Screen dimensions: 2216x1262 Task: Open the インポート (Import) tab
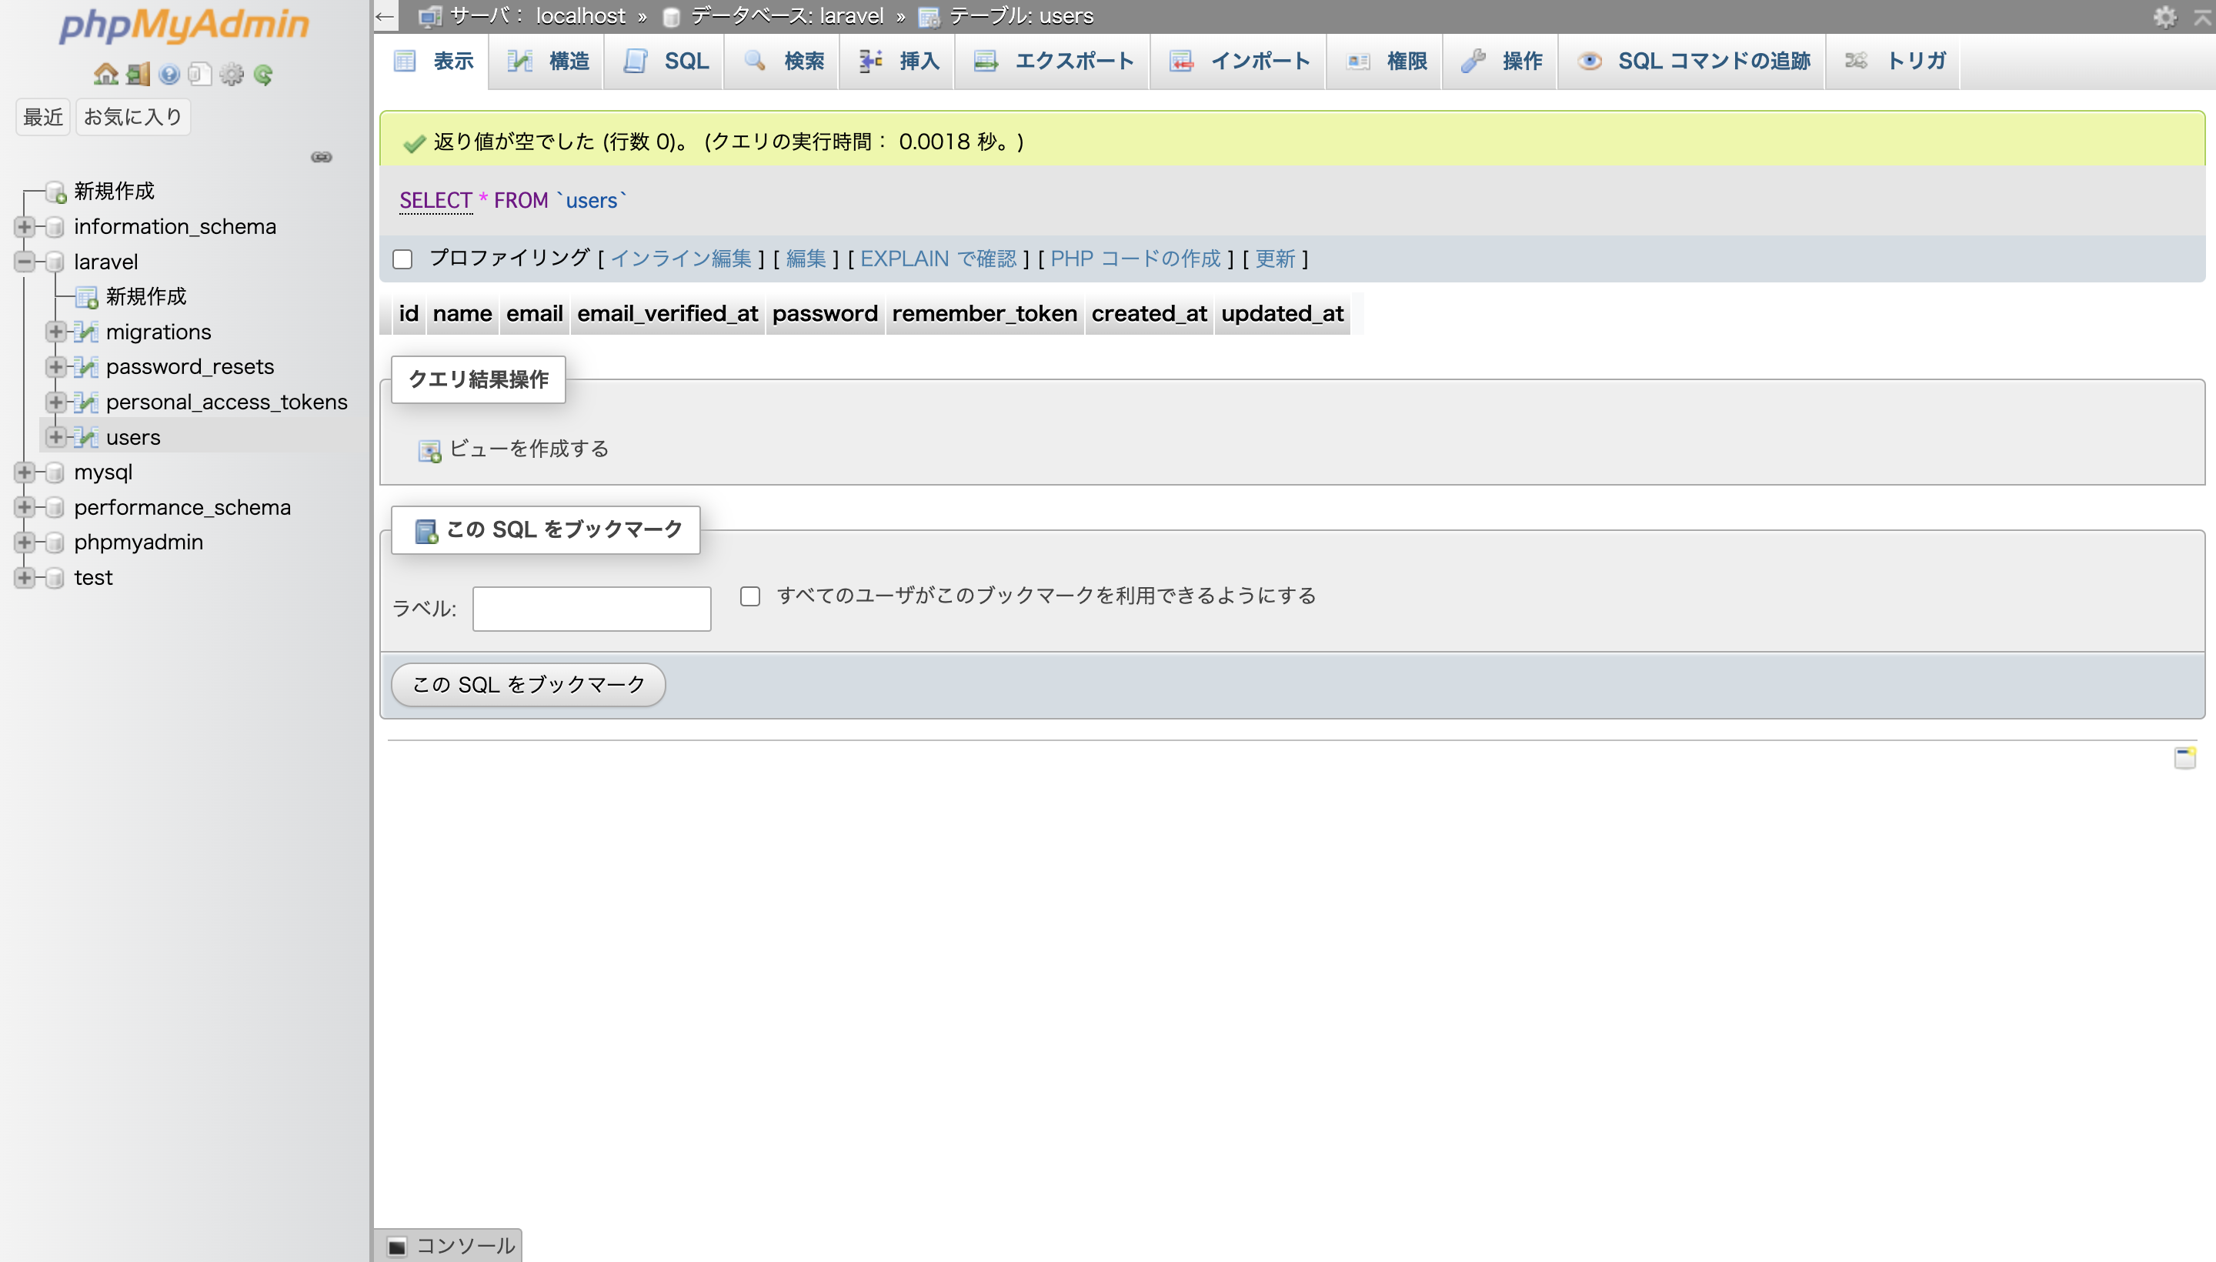1239,61
